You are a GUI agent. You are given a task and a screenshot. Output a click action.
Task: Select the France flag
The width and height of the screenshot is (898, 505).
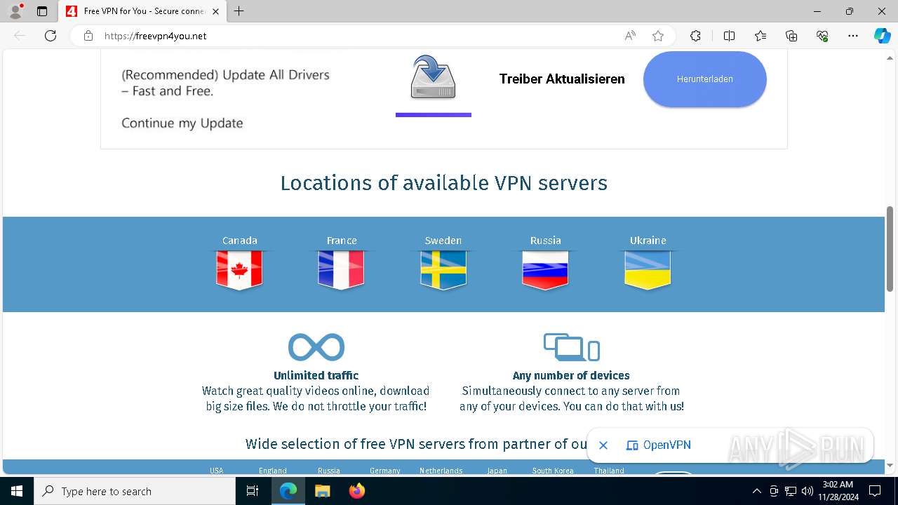341,270
